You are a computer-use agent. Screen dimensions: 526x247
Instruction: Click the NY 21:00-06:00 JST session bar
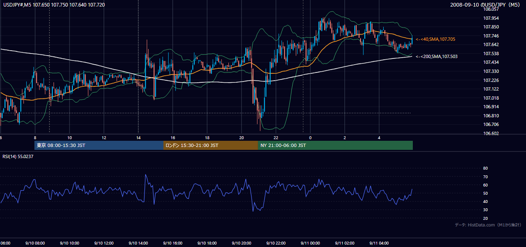(335, 145)
